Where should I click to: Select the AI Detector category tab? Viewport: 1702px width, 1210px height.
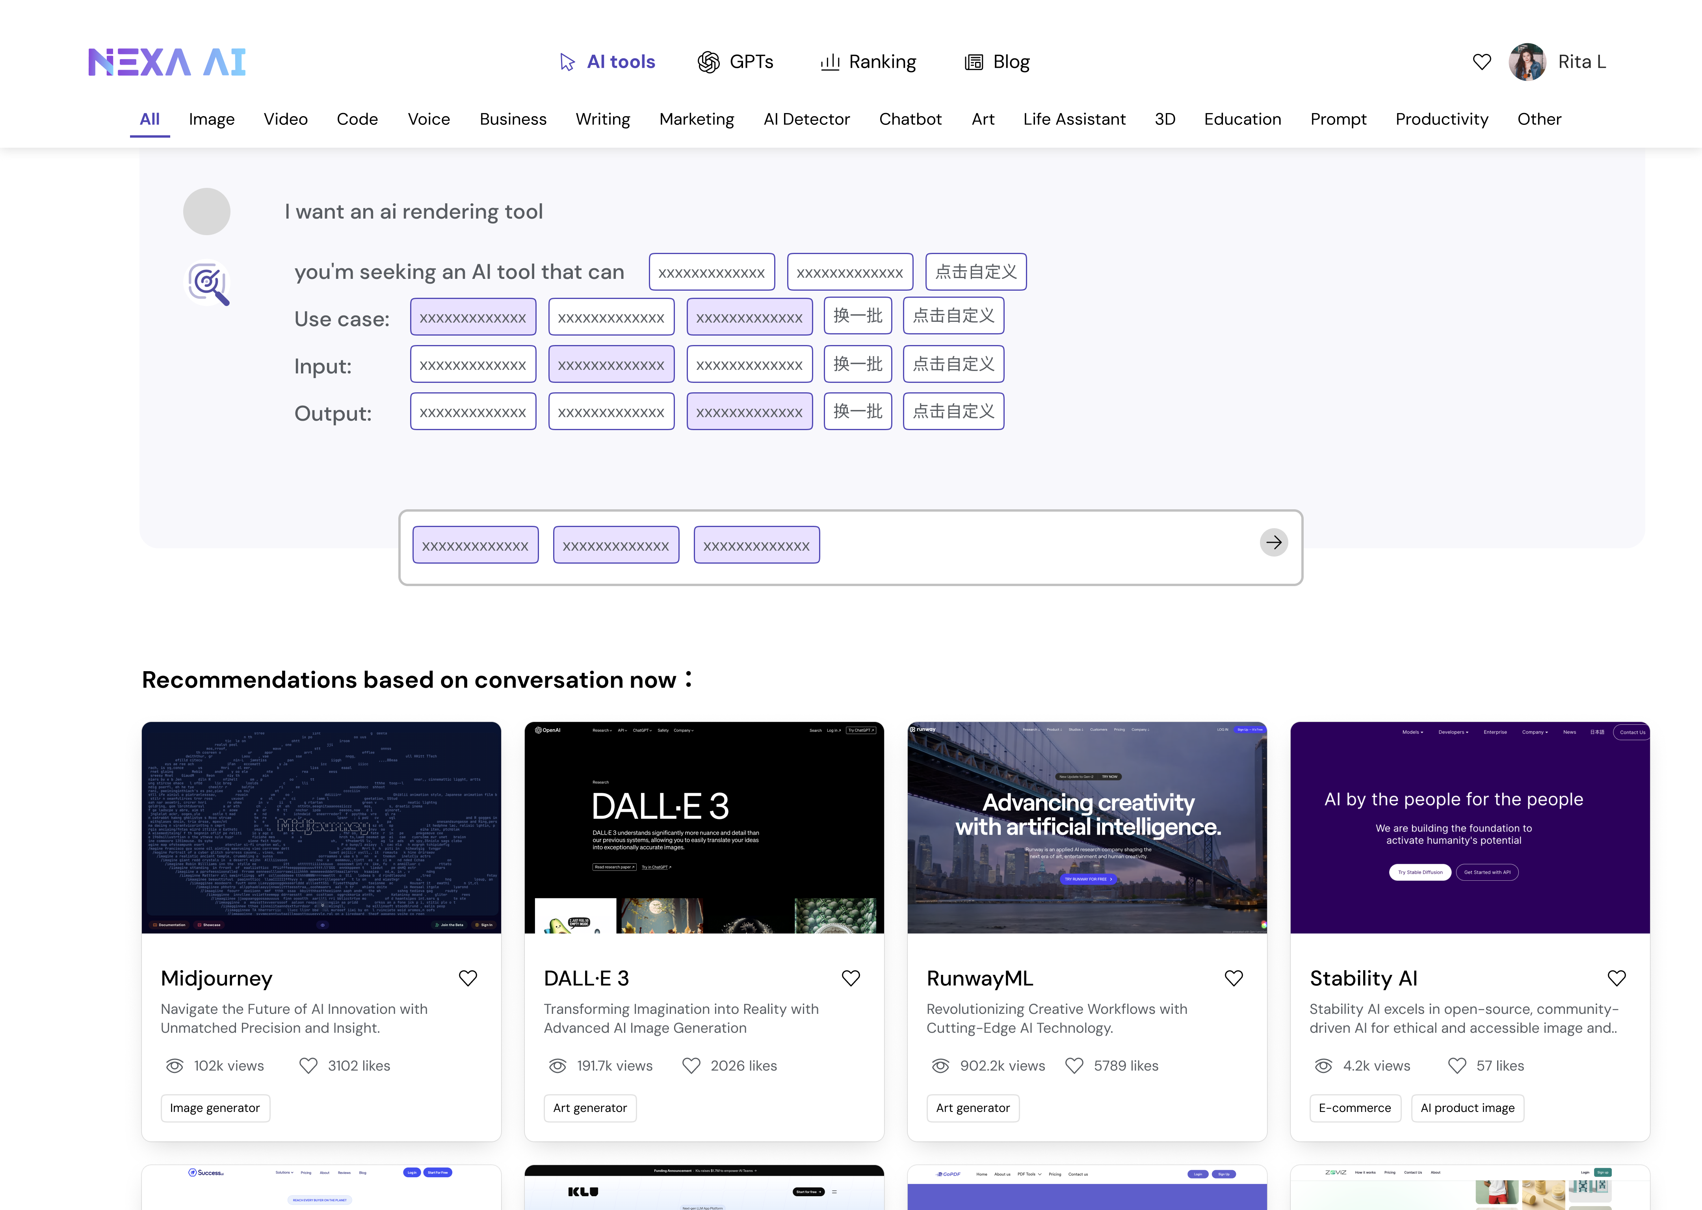[x=806, y=119]
